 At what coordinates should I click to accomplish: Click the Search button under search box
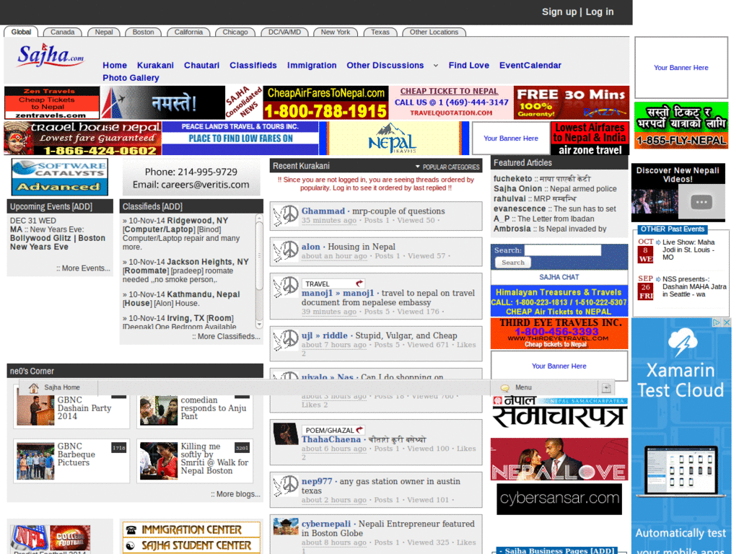click(513, 263)
